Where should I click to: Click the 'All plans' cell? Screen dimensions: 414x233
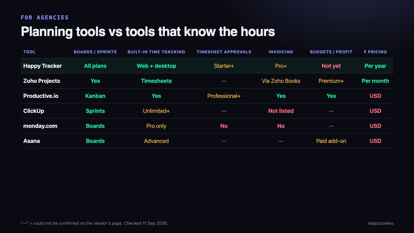tap(95, 66)
